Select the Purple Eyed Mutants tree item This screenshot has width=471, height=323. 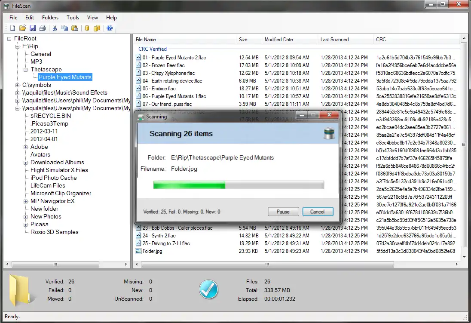(65, 77)
